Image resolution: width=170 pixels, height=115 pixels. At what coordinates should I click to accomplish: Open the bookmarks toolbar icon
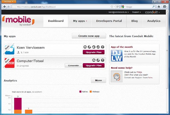pos(165,7)
